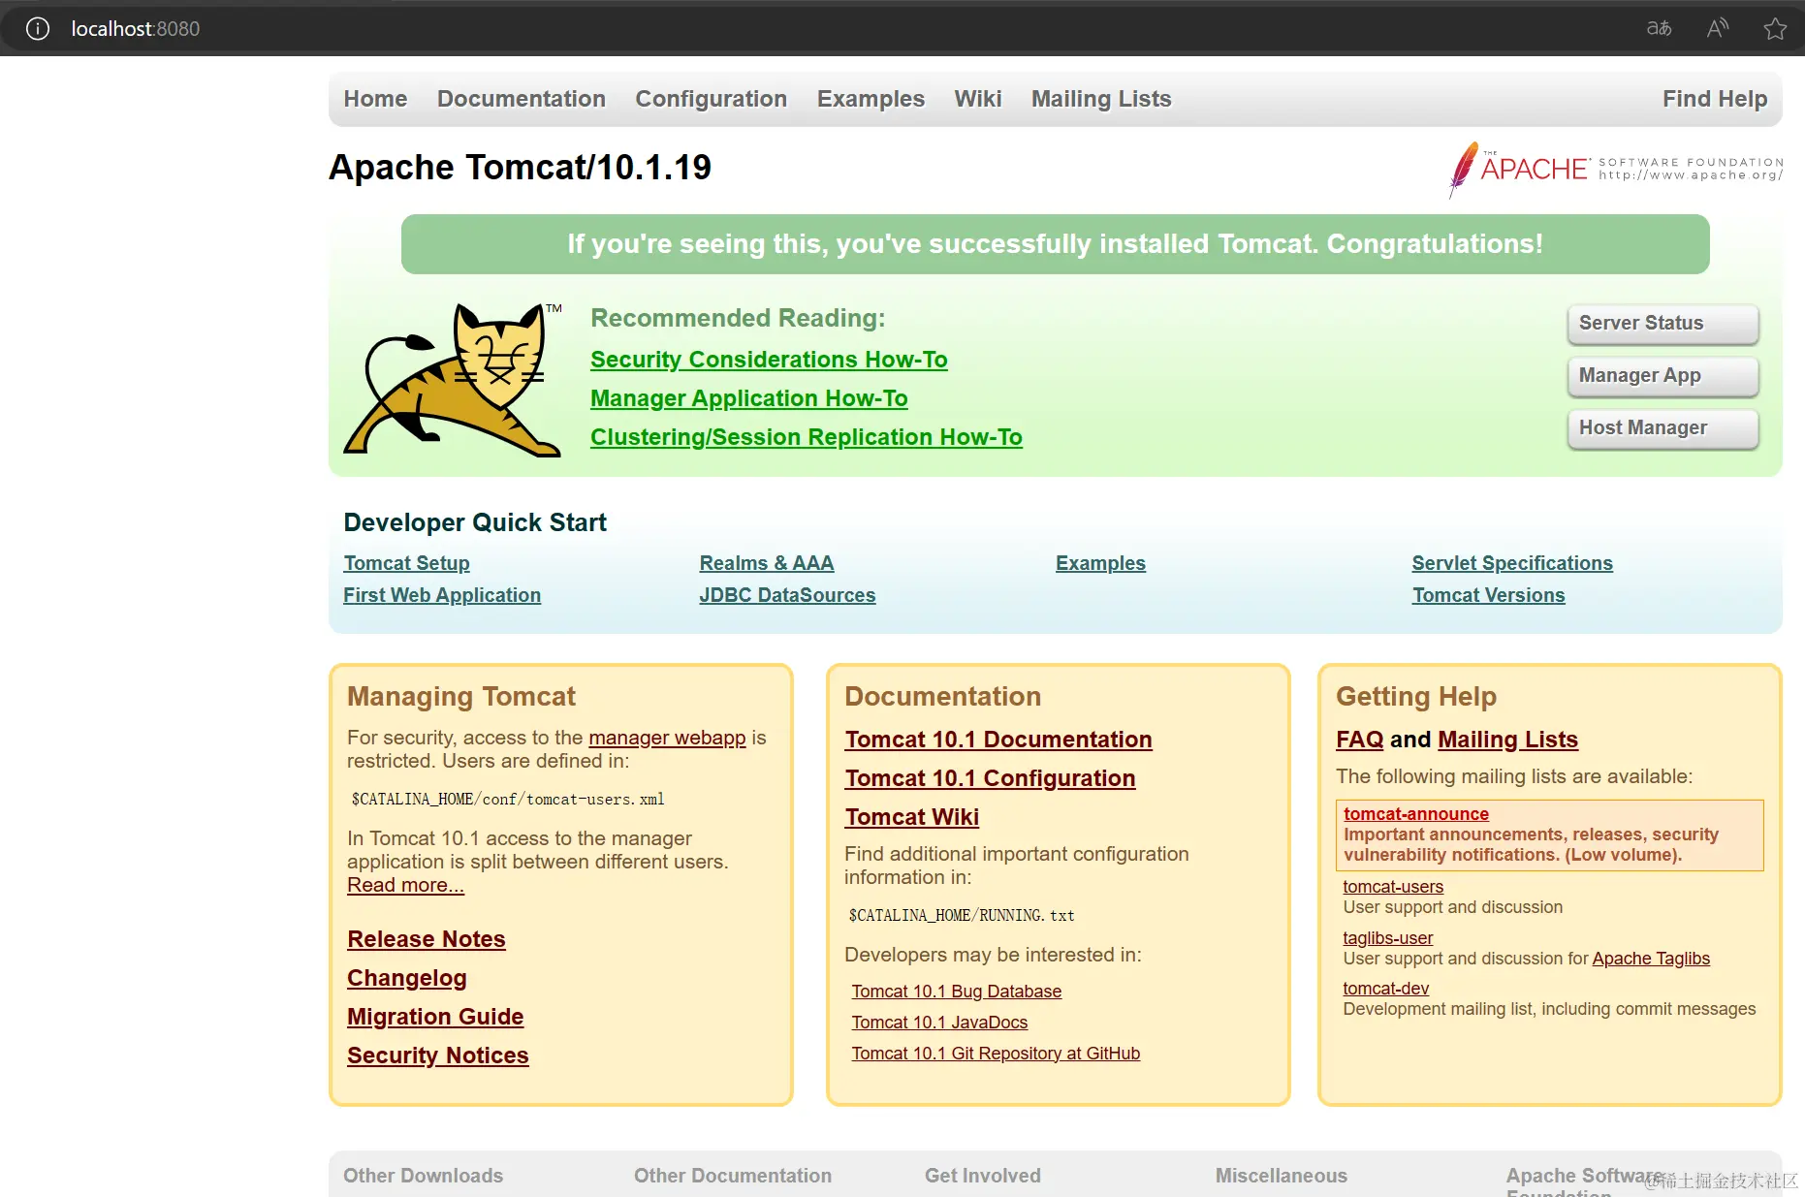
Task: Open the Migration Guide link
Action: 435,1017
